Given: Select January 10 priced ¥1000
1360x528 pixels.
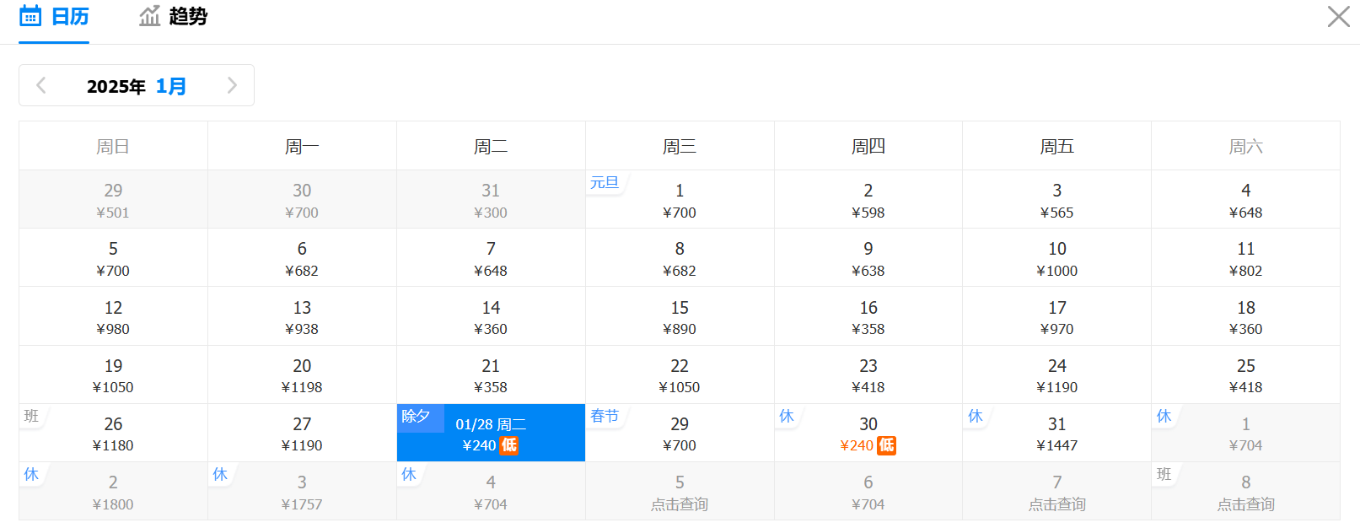Looking at the screenshot, I should (x=1057, y=258).
